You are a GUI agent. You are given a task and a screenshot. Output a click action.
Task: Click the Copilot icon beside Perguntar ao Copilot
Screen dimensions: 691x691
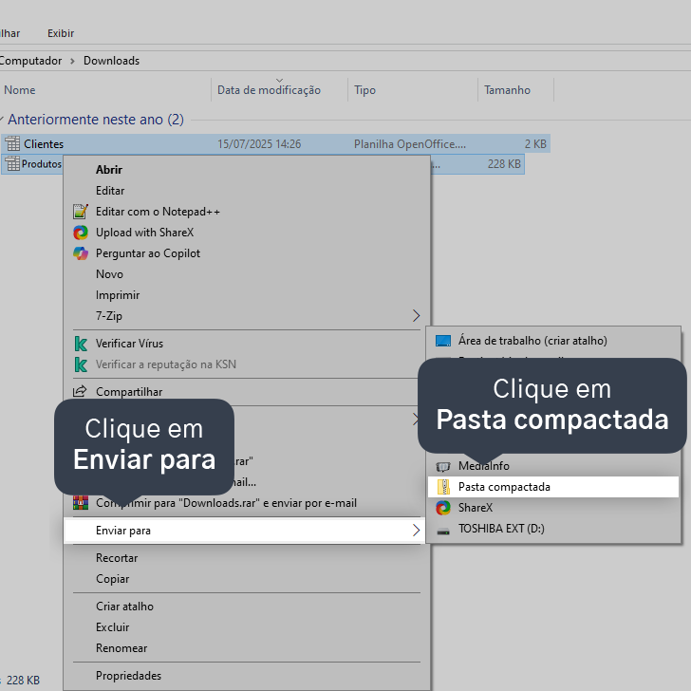tap(81, 253)
